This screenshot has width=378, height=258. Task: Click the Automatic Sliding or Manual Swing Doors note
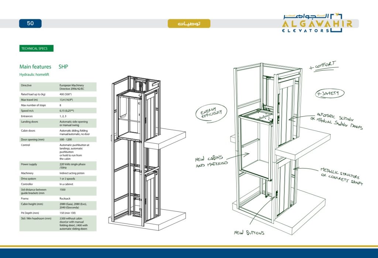(340, 121)
